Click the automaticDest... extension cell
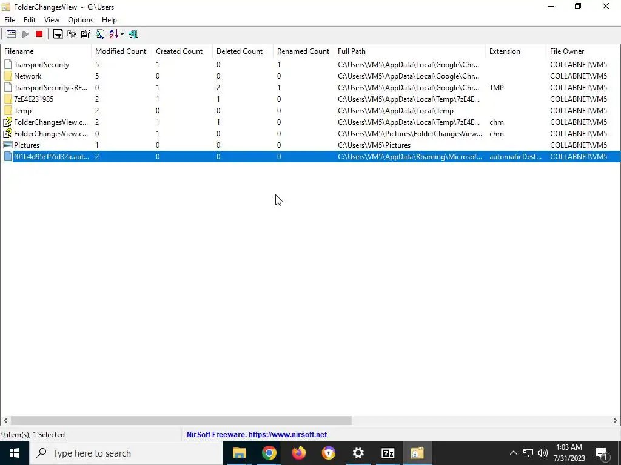Screen dimensions: 621x465 515,157
